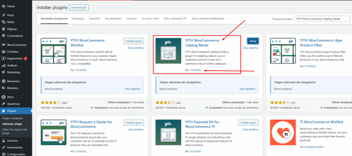This screenshot has width=352, height=156.
Task: Open Adicionar plugin submenu item
Action: coord(12,124)
